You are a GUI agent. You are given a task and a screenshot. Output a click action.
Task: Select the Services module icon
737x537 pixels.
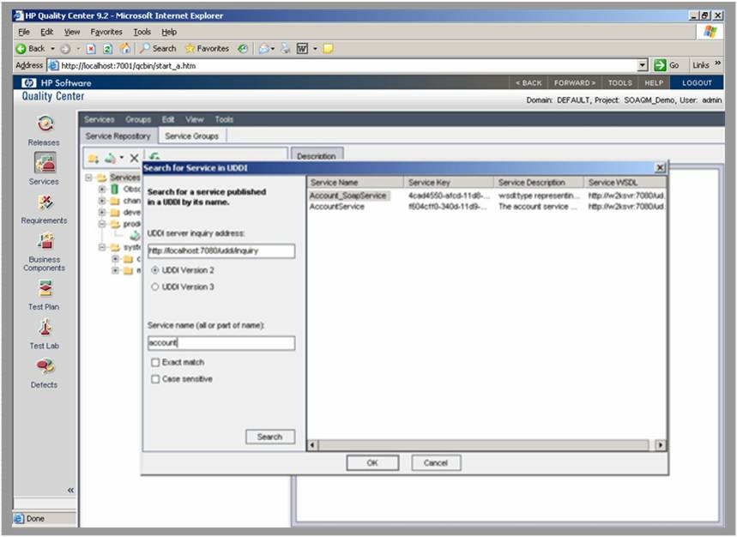(45, 163)
